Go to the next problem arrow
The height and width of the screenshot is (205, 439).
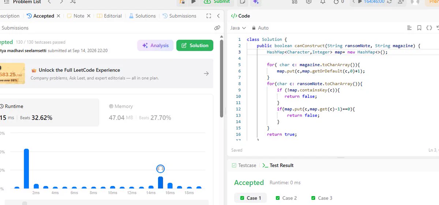(x=61, y=2)
